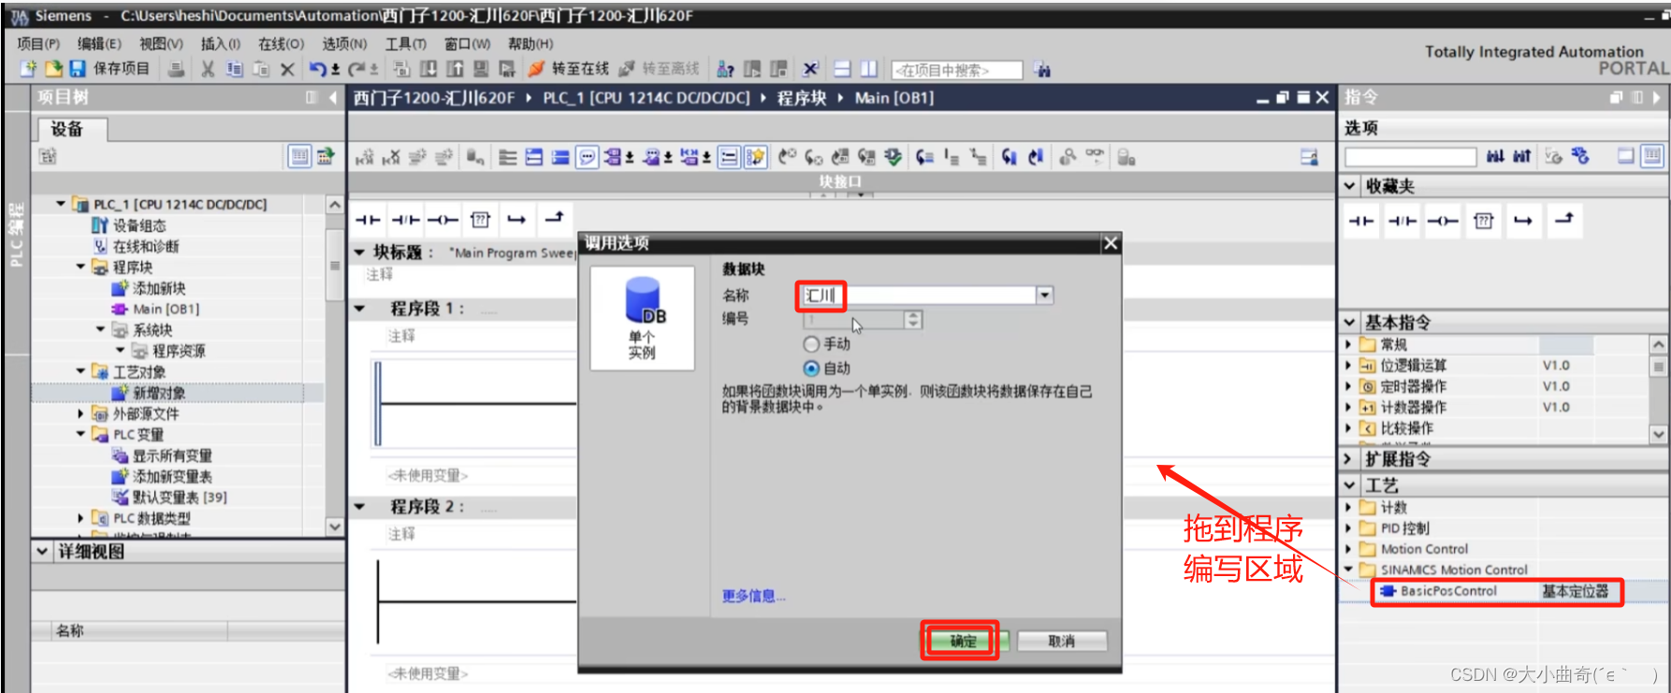
Task: Toggle the detailed view icon in project tree
Action: point(299,156)
